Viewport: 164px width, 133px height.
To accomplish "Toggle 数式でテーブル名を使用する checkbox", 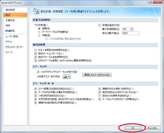I will [36, 57].
